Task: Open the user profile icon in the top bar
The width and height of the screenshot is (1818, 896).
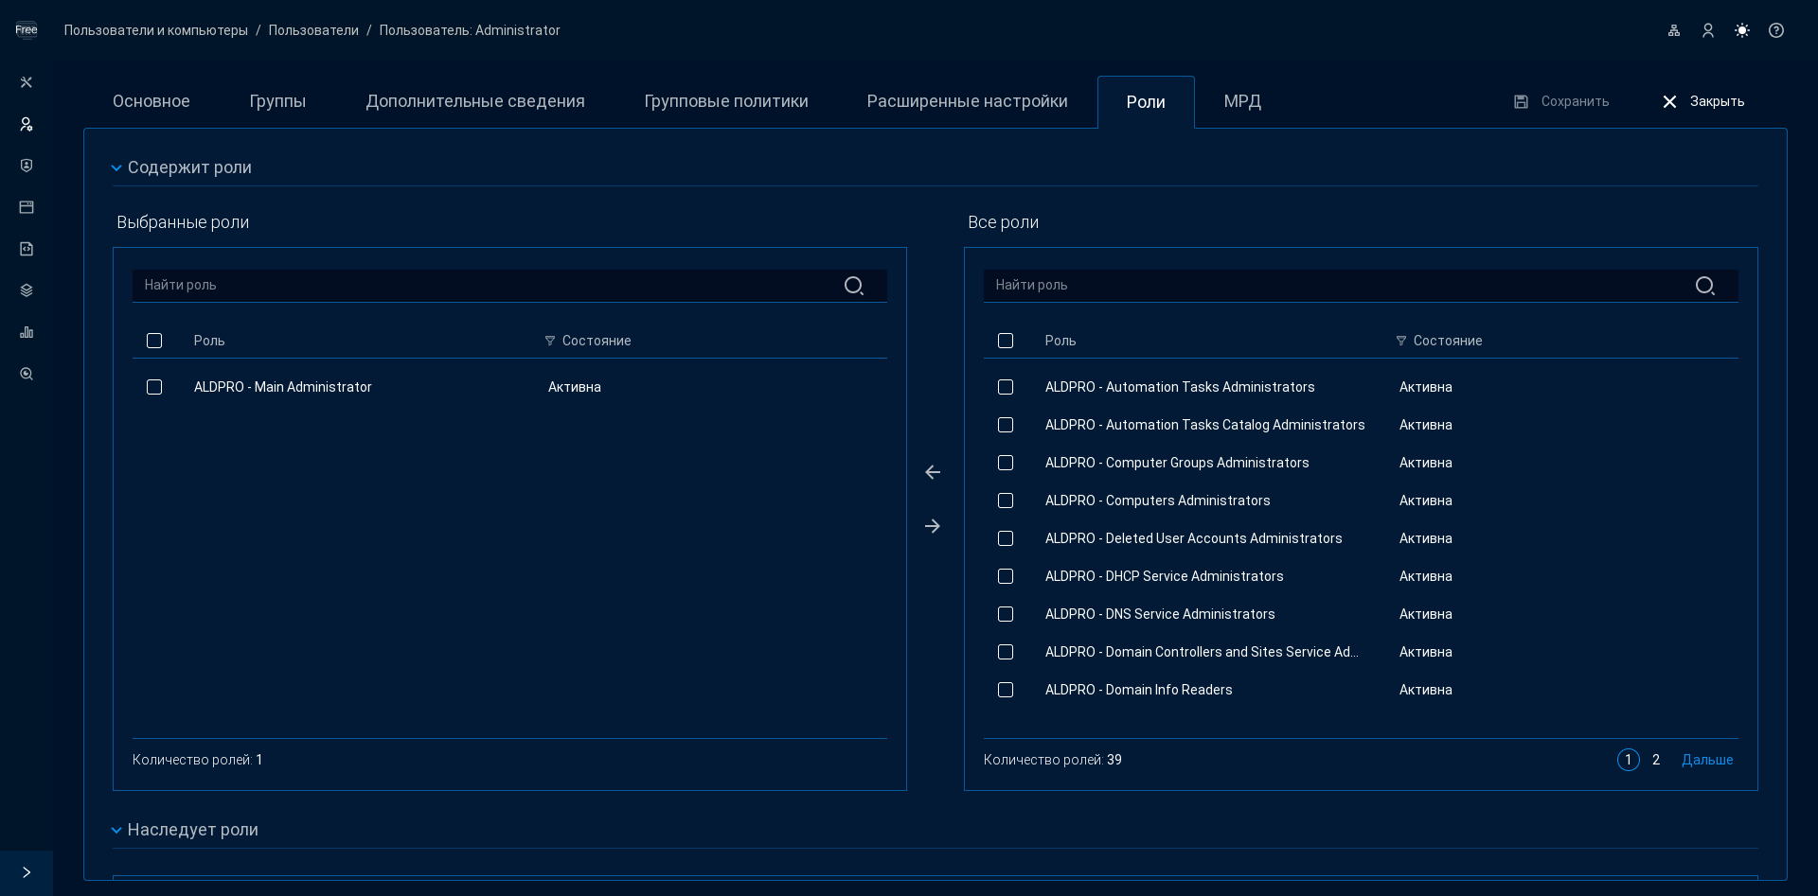Action: 1708,30
